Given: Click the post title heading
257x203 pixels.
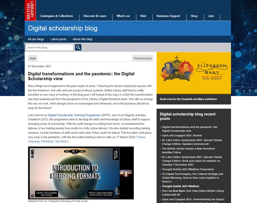Looking at the screenshot, I should (81, 76).
